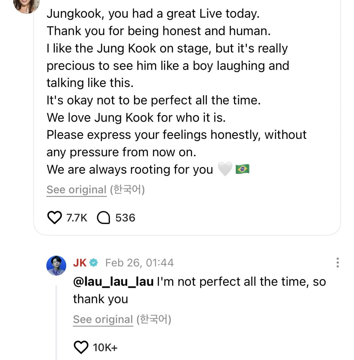The width and height of the screenshot is (354, 360).
Task: Open JK's profile picture
Action: tap(56, 265)
